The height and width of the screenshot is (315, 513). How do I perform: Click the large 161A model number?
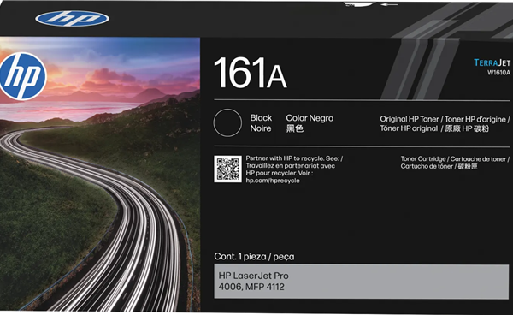[x=251, y=74]
